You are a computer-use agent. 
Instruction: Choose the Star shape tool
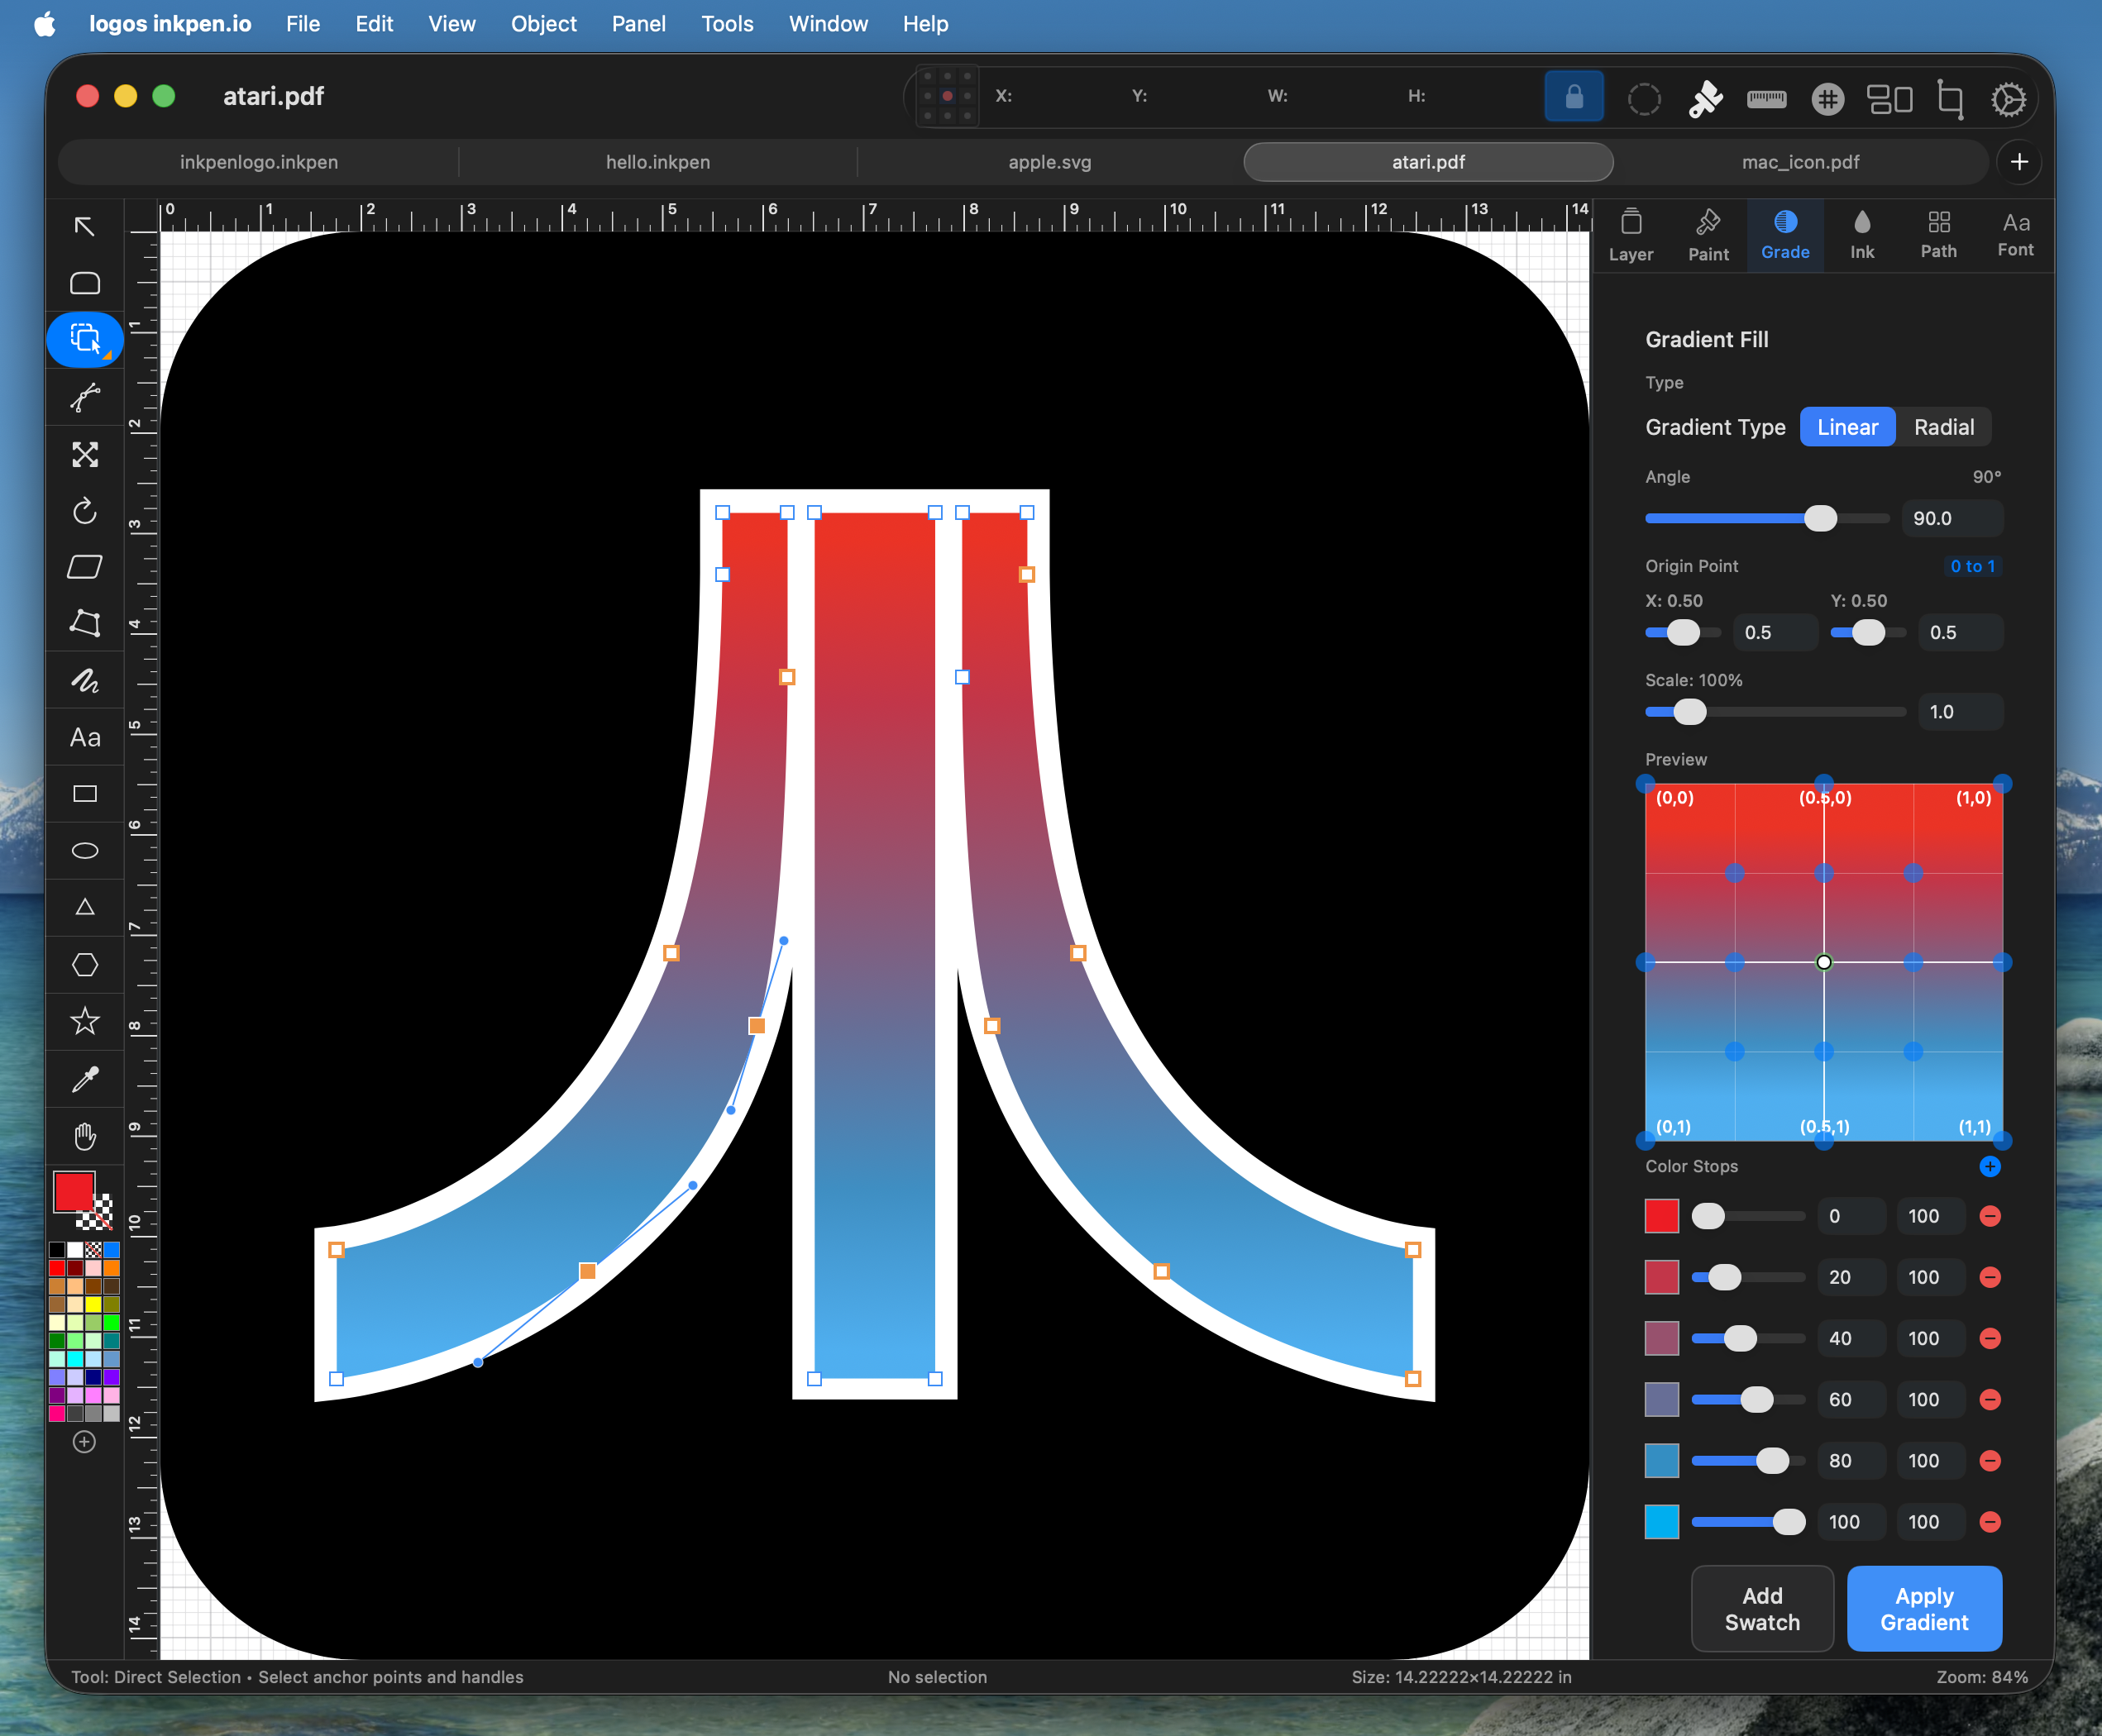pyautogui.click(x=85, y=1021)
